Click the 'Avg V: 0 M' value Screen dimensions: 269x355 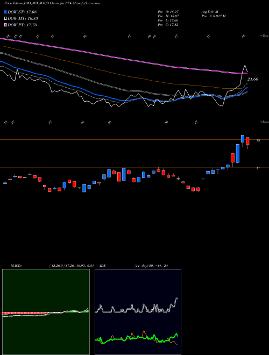[210, 11]
